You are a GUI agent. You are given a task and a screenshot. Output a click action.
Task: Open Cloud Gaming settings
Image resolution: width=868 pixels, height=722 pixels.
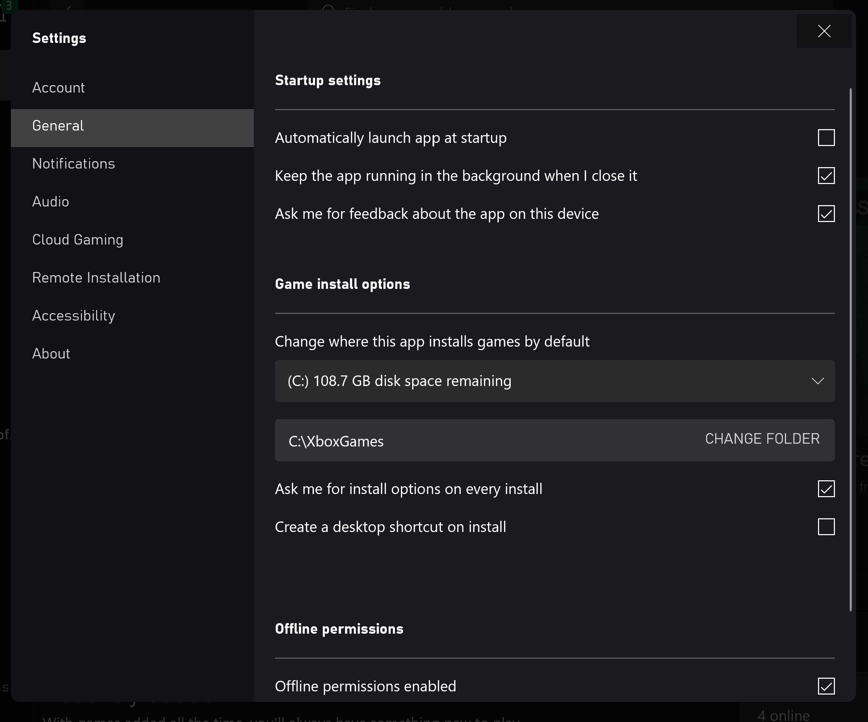point(77,240)
